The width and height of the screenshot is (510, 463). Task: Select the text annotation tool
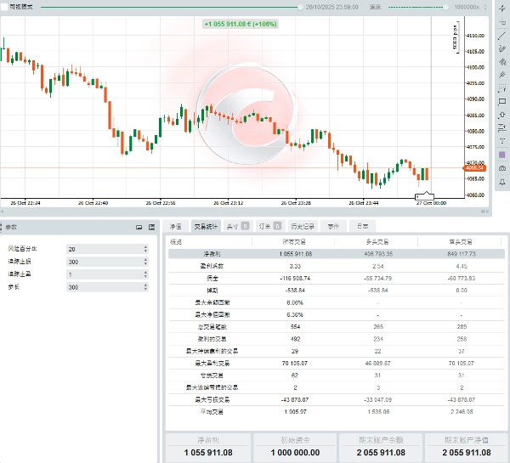click(x=501, y=141)
